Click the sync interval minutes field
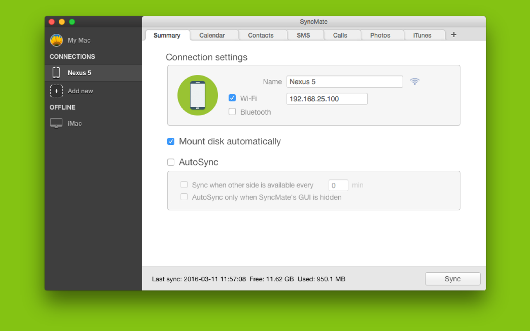 coord(338,185)
